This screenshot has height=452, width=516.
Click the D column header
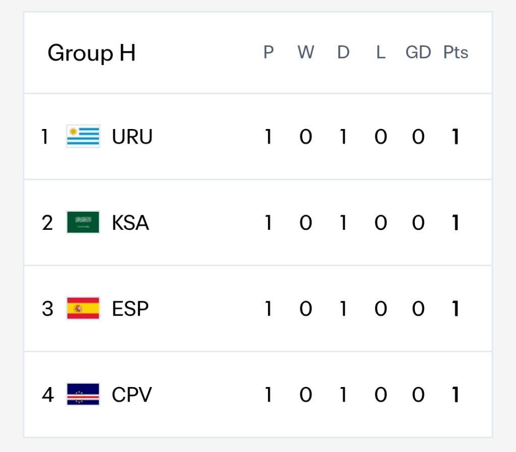[x=343, y=52]
